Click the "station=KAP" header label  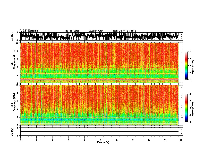[x=96, y=31]
